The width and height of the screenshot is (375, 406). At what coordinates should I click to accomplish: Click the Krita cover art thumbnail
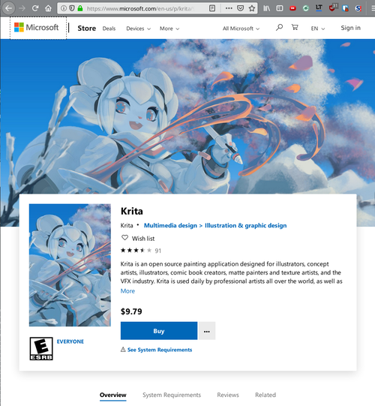click(x=70, y=265)
